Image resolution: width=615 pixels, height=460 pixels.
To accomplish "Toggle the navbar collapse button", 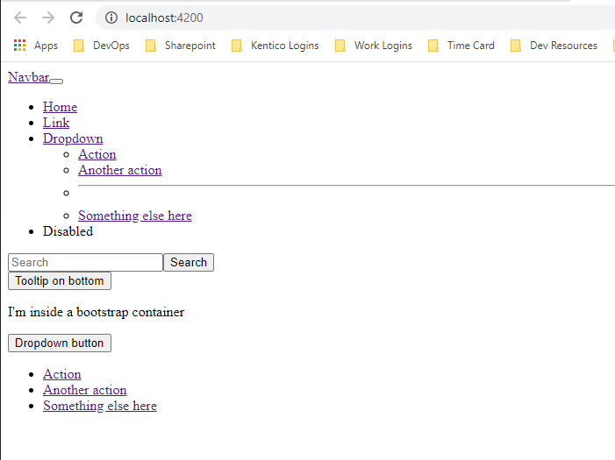I will (56, 81).
